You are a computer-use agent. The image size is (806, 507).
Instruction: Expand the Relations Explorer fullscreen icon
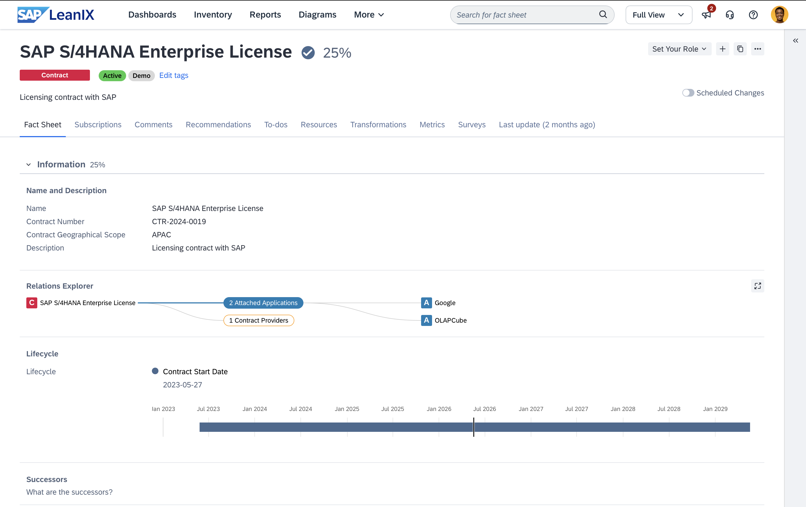757,286
